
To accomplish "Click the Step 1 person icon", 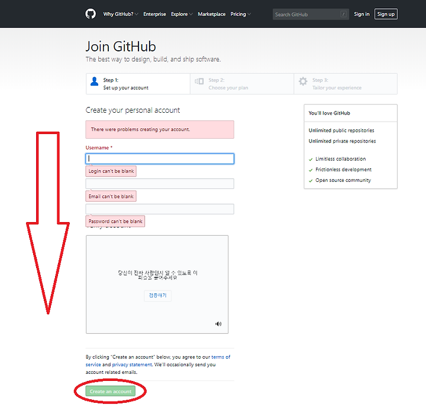I will (94, 82).
